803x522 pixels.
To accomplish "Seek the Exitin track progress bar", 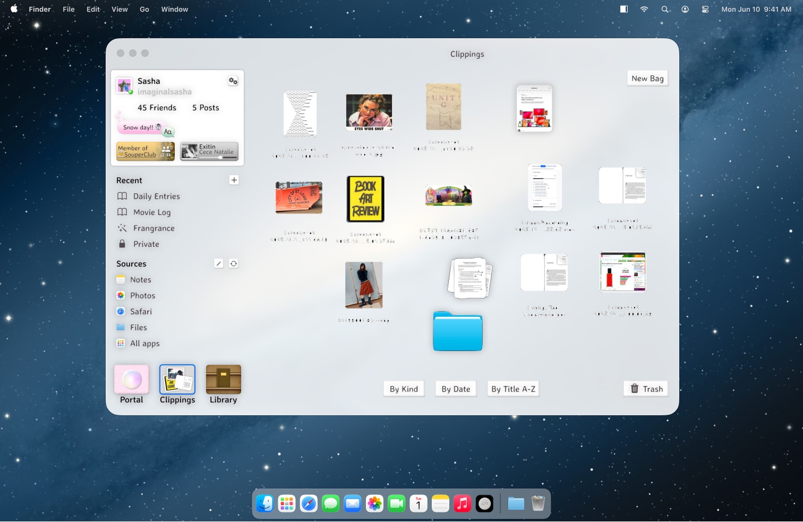I will click(219, 157).
